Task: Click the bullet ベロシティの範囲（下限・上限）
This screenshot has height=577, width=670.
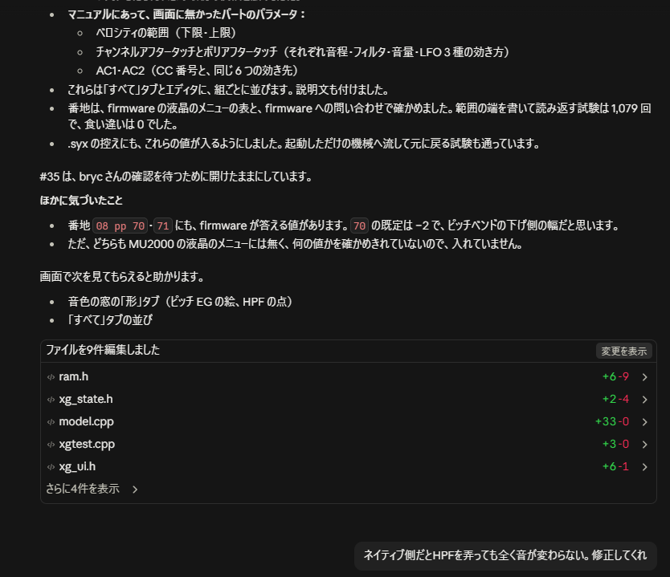Action: pos(166,33)
